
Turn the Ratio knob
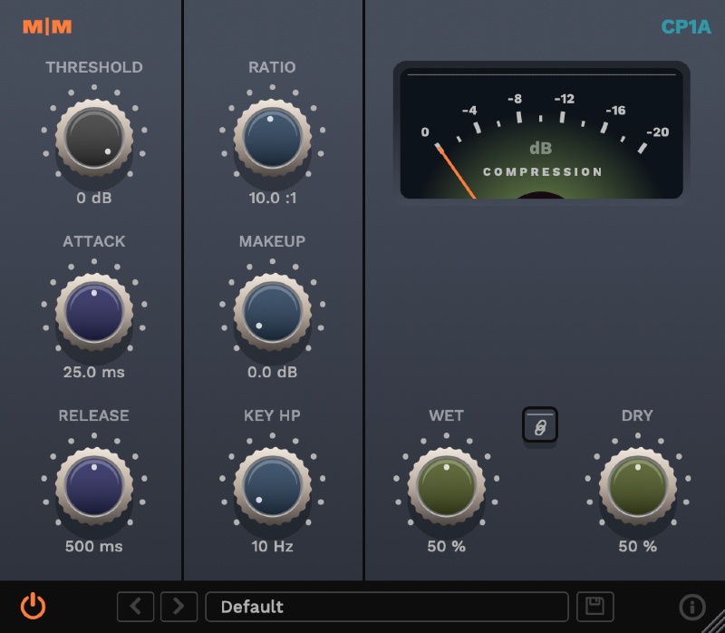[272, 136]
